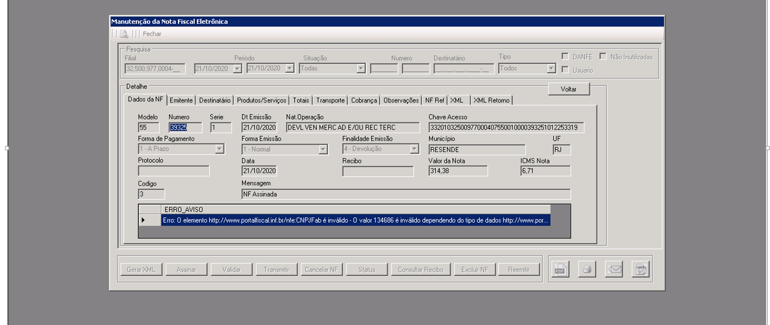Click the Protocolo field
Screen dimensions: 770x325
coord(173,171)
